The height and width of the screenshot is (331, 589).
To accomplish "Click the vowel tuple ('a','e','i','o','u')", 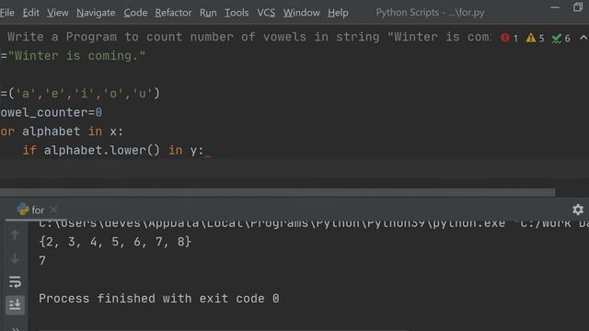I will tap(84, 94).
